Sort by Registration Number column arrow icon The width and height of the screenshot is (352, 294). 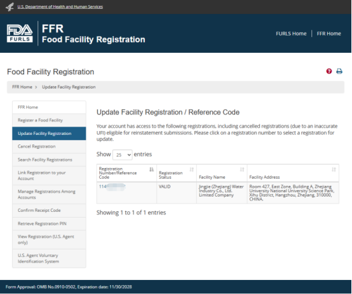(152, 169)
